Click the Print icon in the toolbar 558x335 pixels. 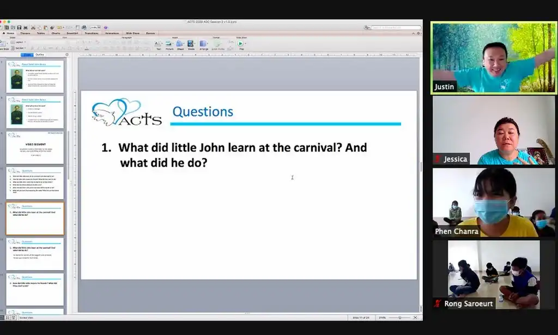[25, 27]
